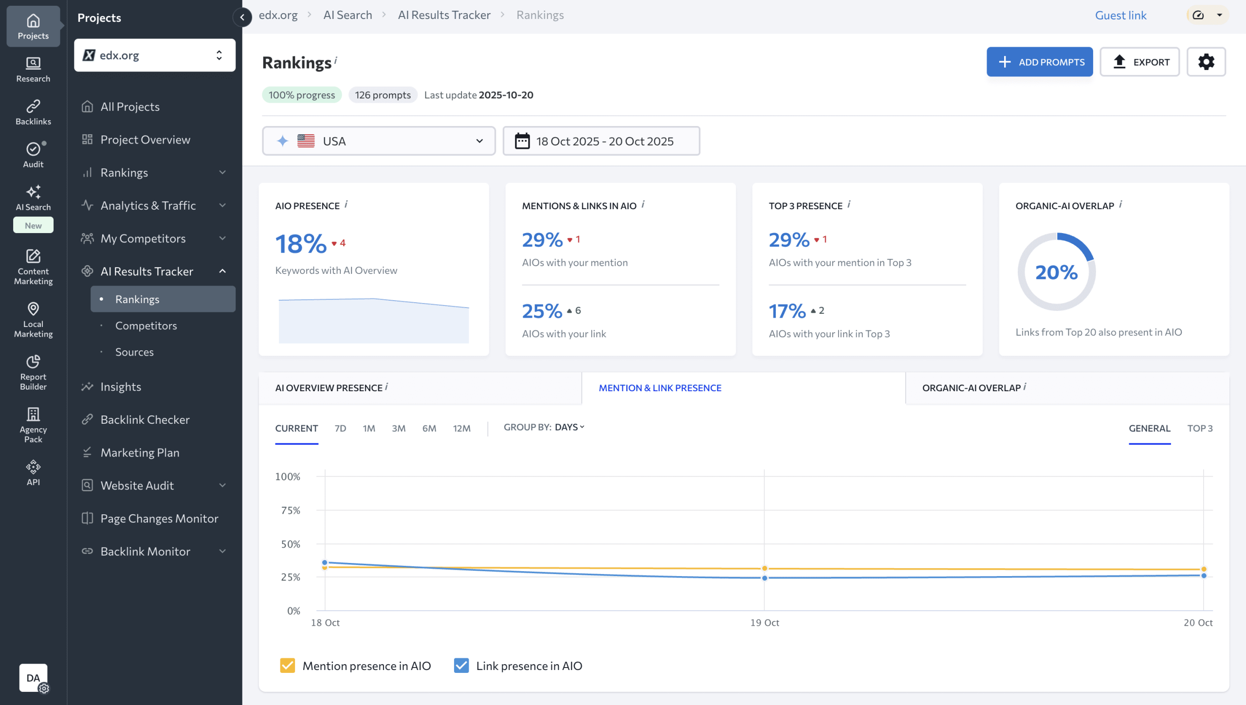1246x705 pixels.
Task: Switch to the ORGANIC-AI OVERLAP chart tab
Action: click(x=1067, y=388)
